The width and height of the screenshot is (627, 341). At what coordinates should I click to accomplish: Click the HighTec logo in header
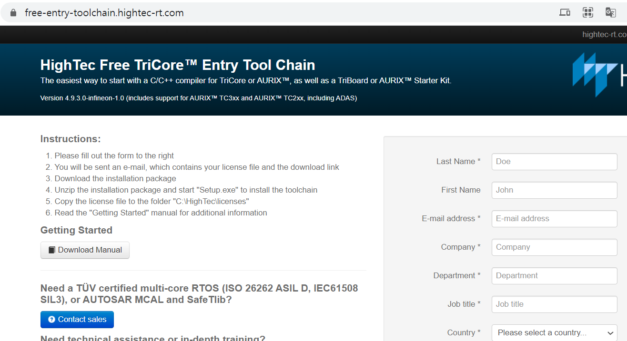coord(599,75)
